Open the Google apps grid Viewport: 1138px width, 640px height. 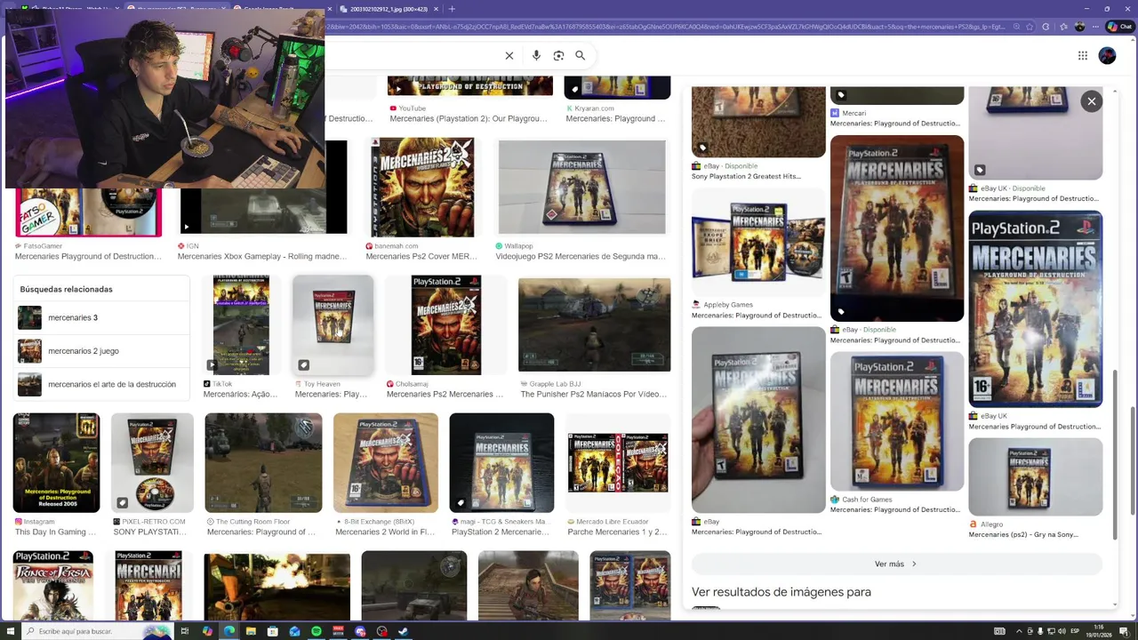[1082, 55]
